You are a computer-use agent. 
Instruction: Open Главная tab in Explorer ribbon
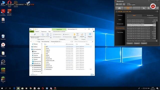[37, 31]
